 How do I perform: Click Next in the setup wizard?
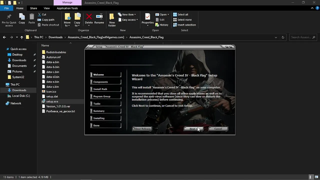click(x=193, y=129)
